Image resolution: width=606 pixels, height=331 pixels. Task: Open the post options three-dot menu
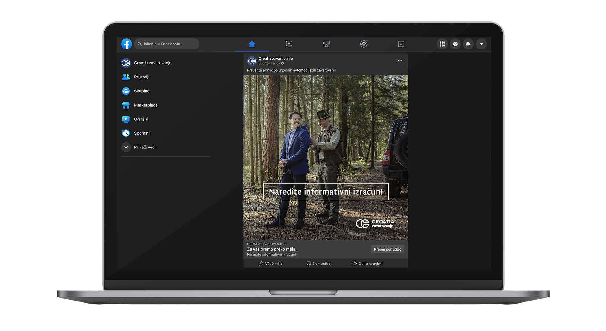point(400,61)
